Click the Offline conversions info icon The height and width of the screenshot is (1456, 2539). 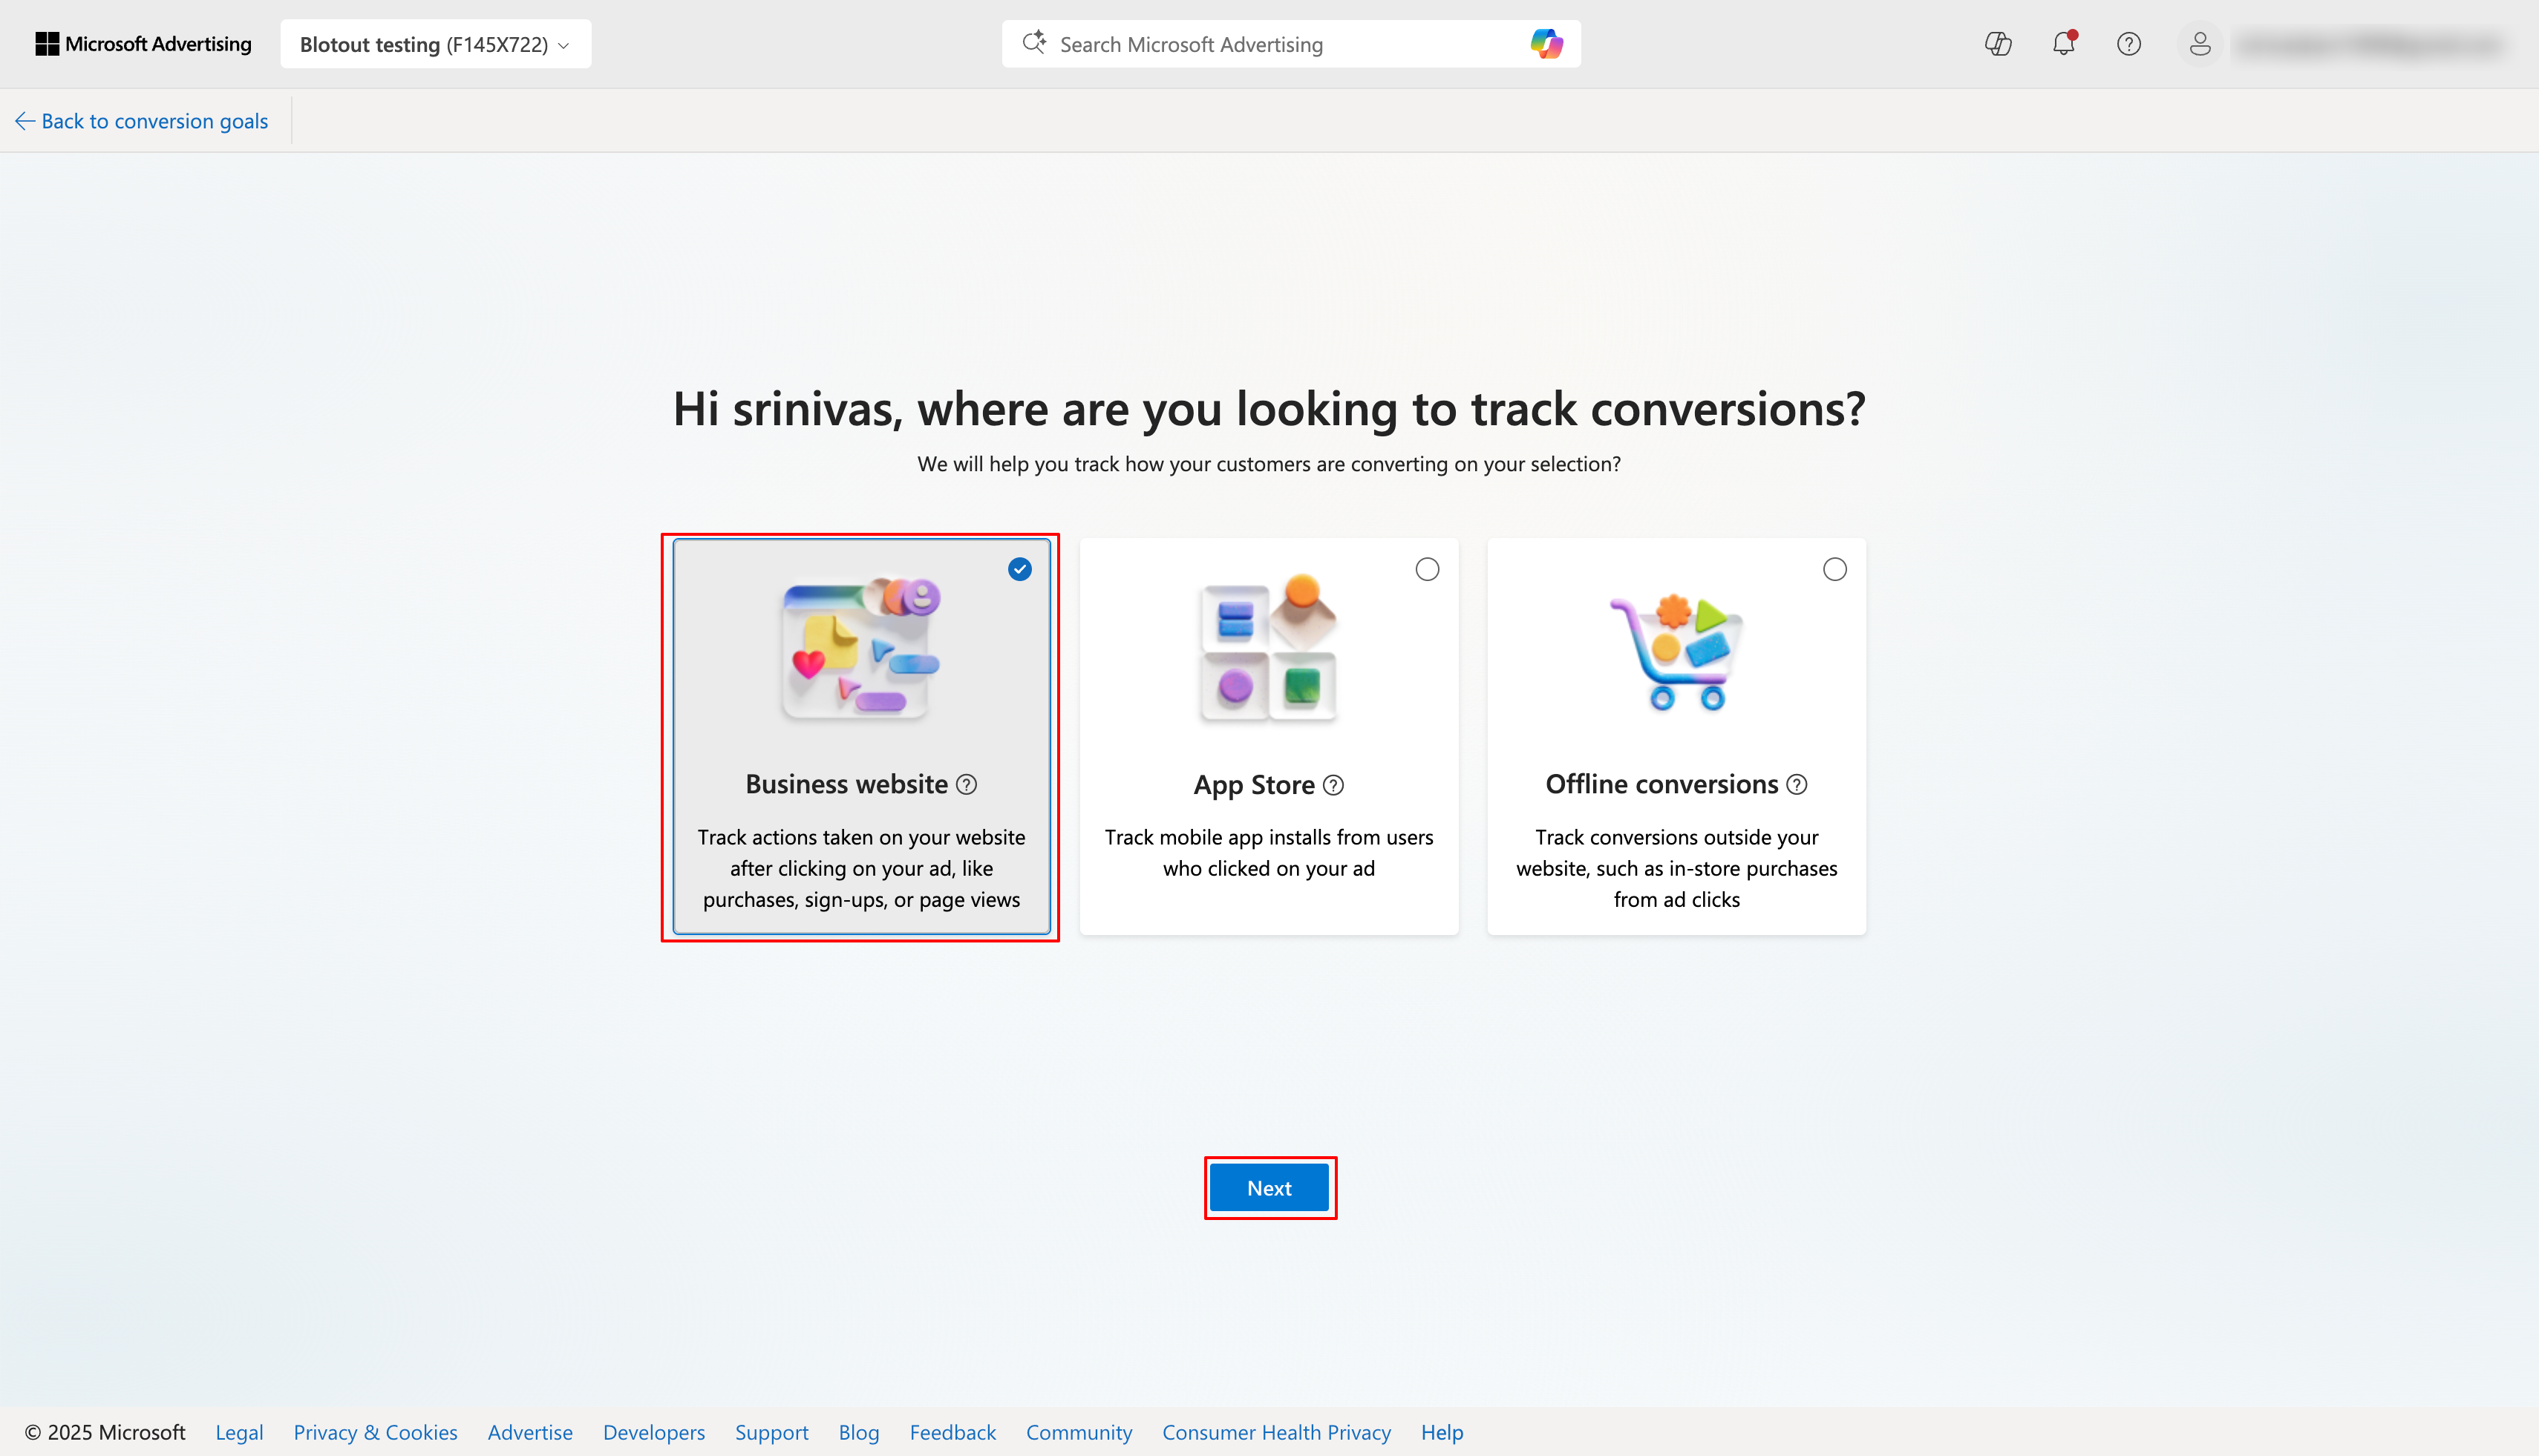tap(1797, 785)
